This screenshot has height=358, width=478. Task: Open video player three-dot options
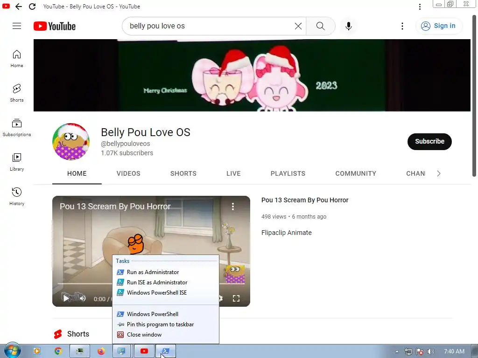(232, 207)
